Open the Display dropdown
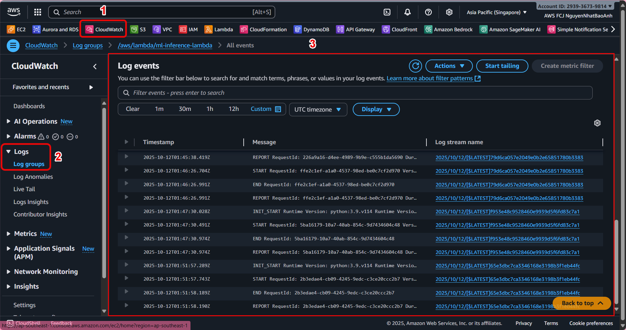This screenshot has height=330, width=626. (376, 109)
